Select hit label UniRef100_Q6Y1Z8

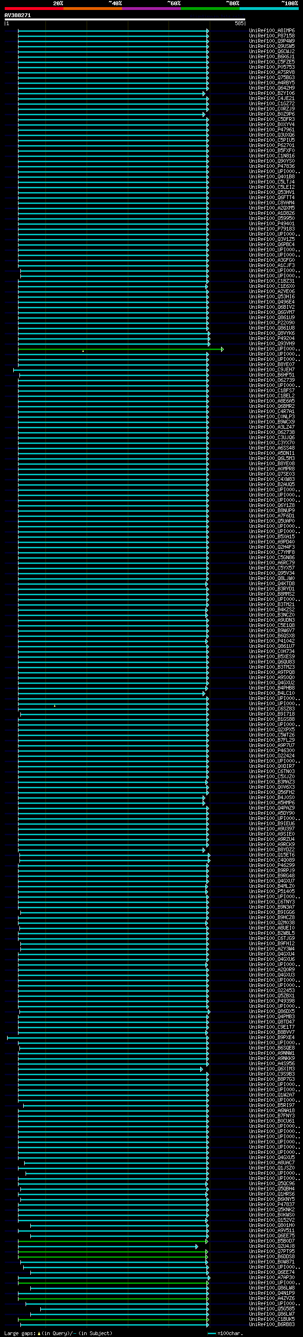[x=272, y=506]
